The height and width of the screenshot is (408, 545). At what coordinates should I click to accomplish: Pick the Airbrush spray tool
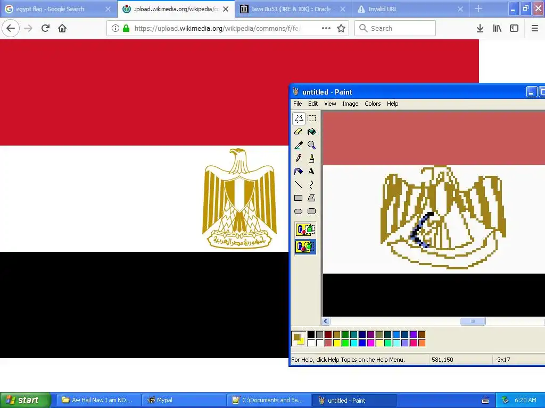point(299,172)
